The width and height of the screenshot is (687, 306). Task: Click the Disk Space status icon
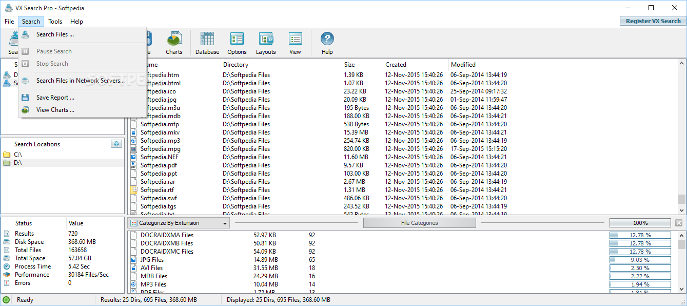point(6,242)
